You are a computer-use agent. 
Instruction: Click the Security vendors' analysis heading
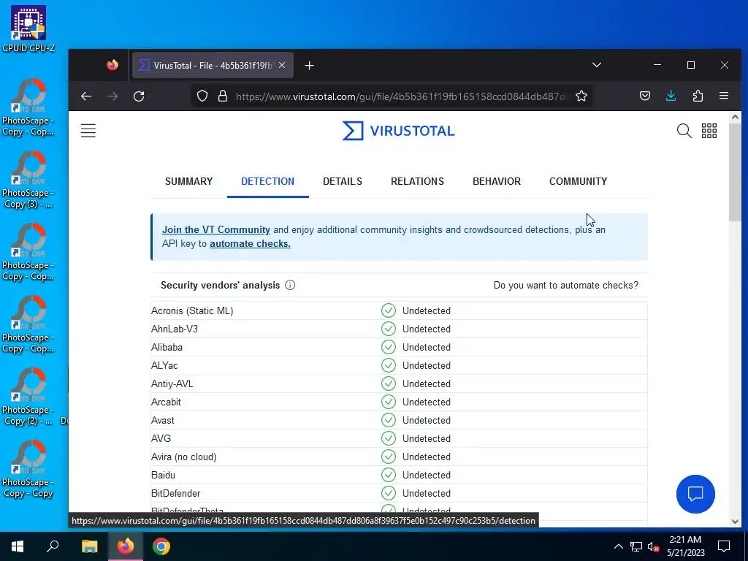click(221, 286)
